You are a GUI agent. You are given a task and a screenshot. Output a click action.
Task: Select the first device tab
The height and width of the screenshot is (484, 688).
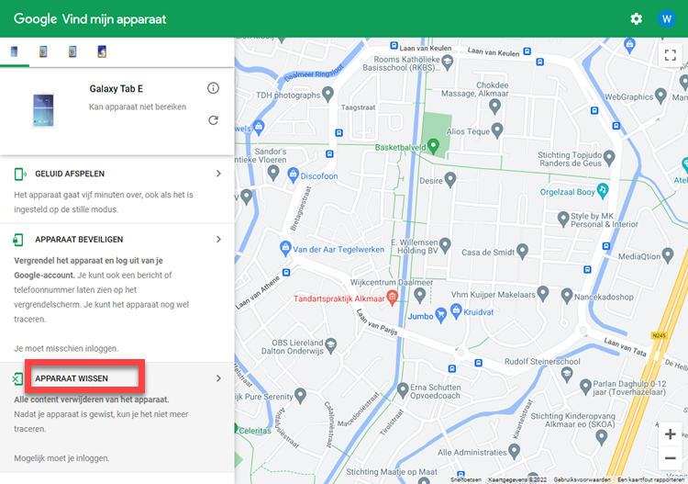[15, 51]
